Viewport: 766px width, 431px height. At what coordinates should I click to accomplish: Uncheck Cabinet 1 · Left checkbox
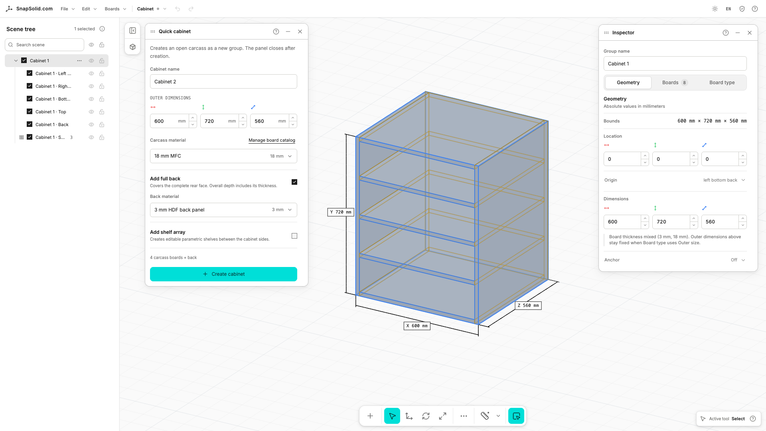[30, 73]
